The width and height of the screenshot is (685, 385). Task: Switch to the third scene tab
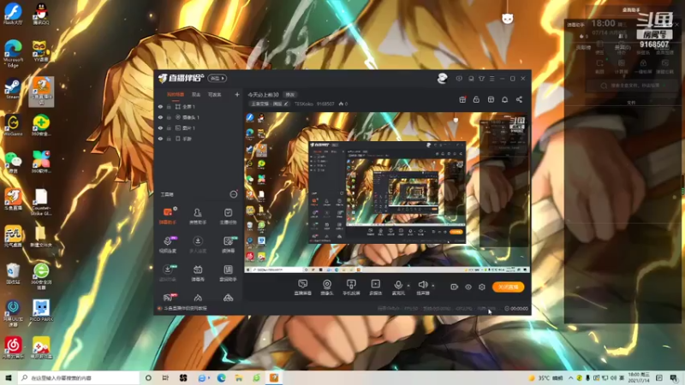point(215,95)
